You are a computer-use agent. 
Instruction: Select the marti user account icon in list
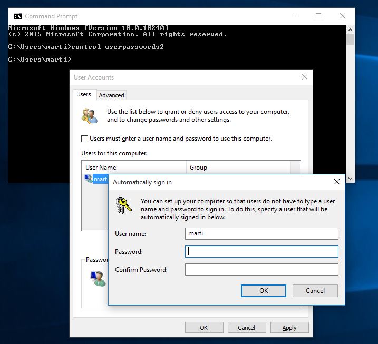[x=89, y=179]
